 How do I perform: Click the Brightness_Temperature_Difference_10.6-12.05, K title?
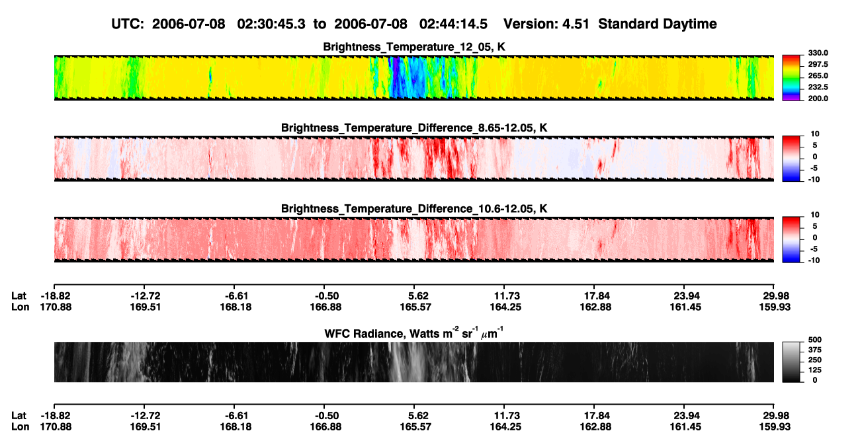[x=414, y=209]
